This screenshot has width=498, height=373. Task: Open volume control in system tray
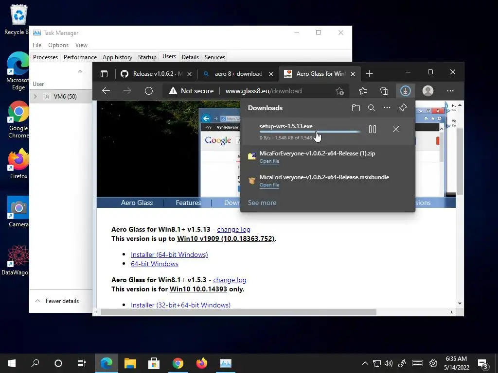[389, 363]
